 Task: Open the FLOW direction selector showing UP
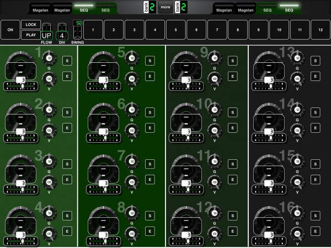coord(46,36)
